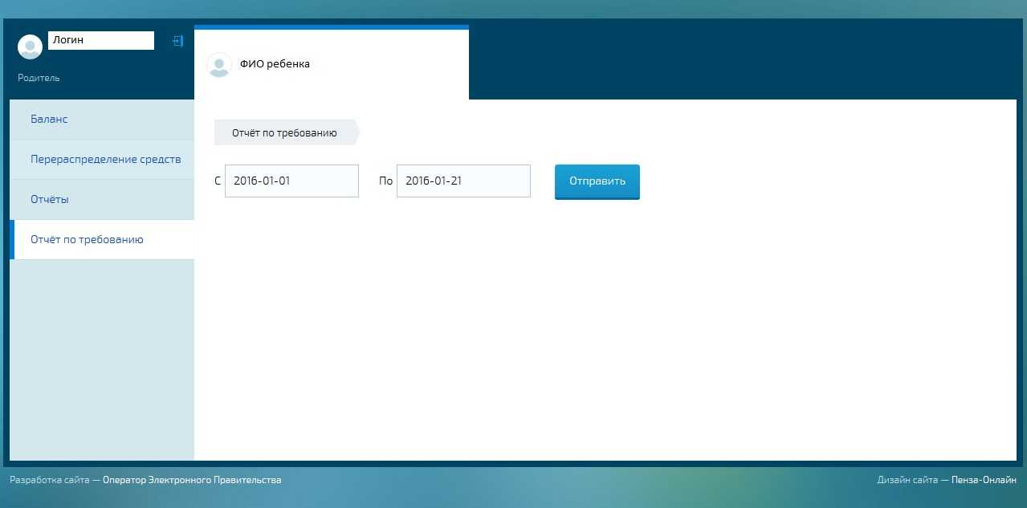Viewport: 1027px width, 508px height.
Task: Open the Пенза-Онлайн footer link
Action: tap(984, 480)
